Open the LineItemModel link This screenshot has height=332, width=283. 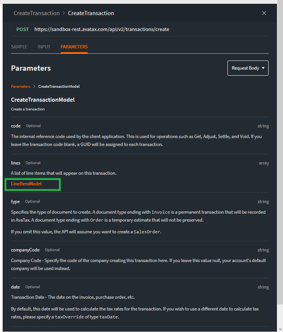click(26, 184)
